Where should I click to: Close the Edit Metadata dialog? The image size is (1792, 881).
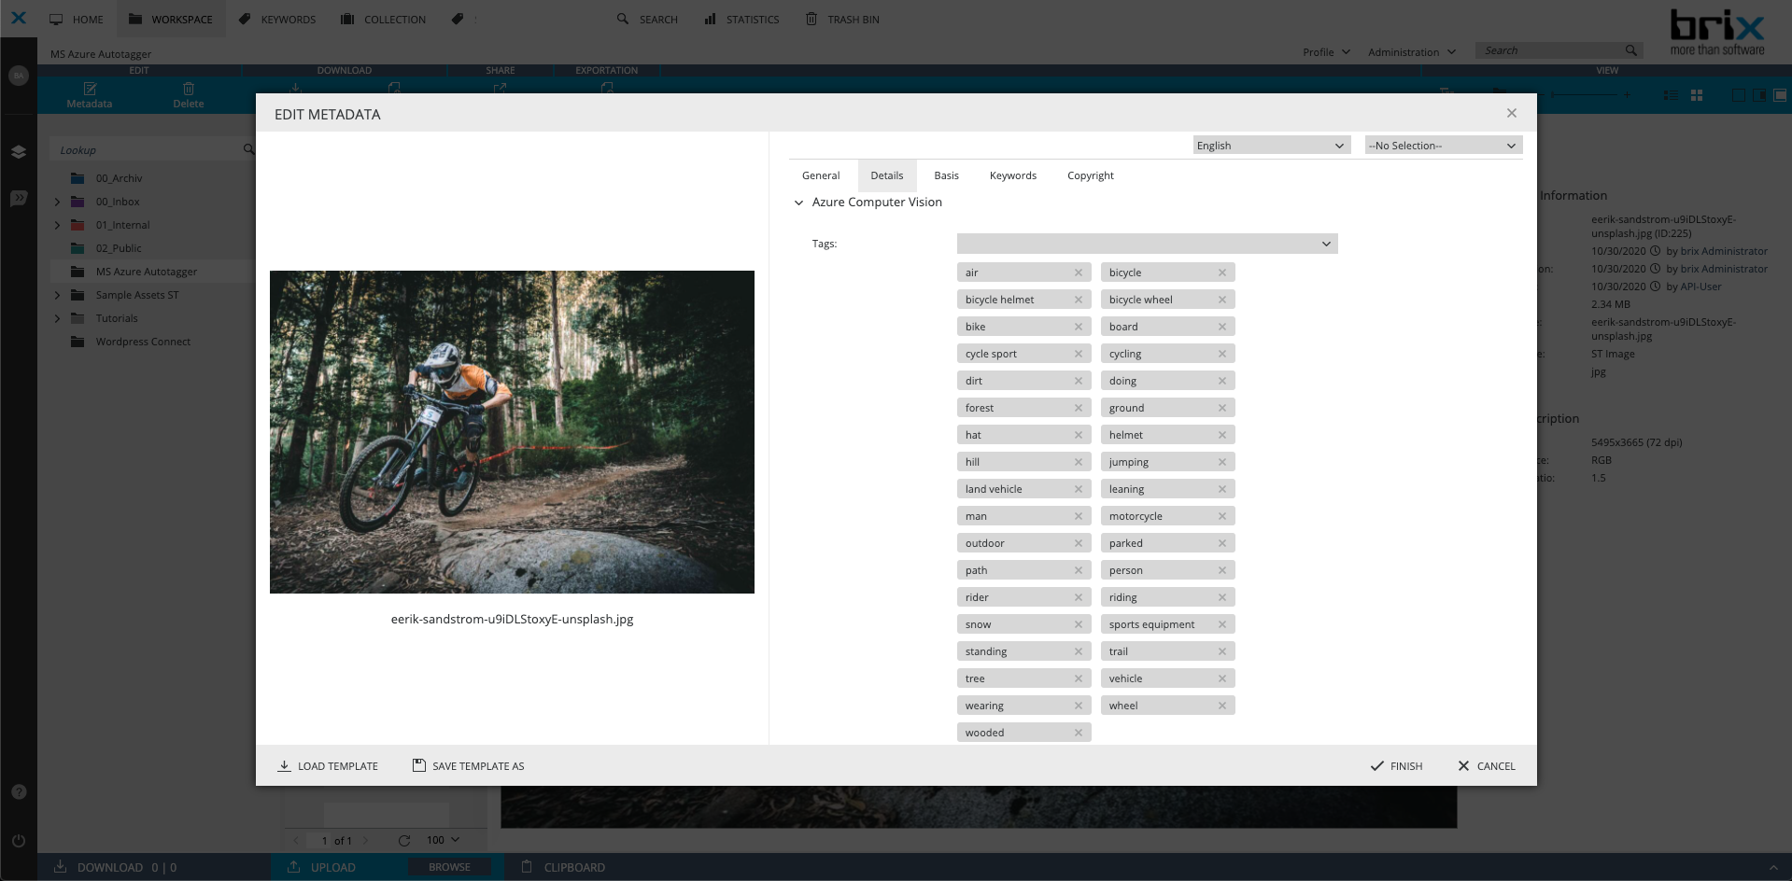(x=1511, y=113)
